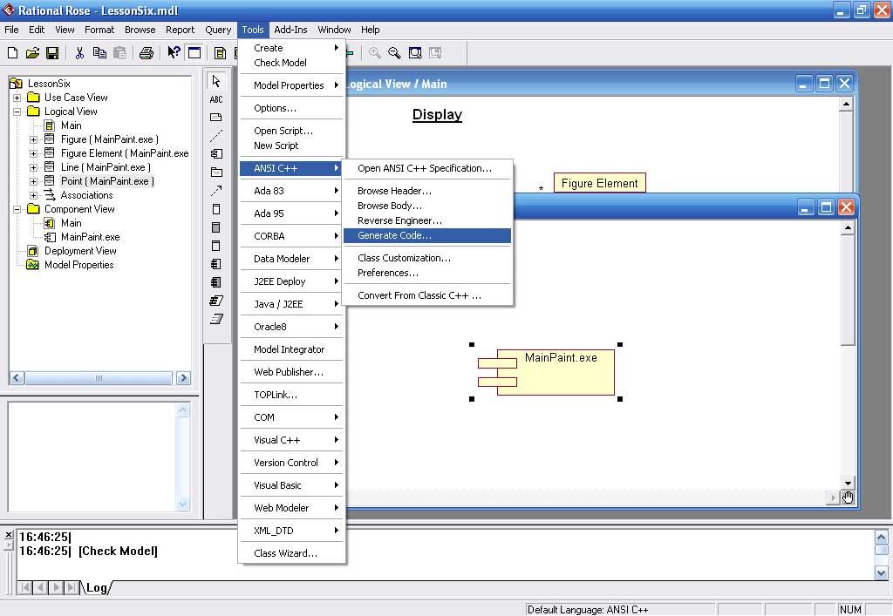Viewport: 893px width, 616px height.
Task: Select the Package body tool
Action: click(216, 282)
